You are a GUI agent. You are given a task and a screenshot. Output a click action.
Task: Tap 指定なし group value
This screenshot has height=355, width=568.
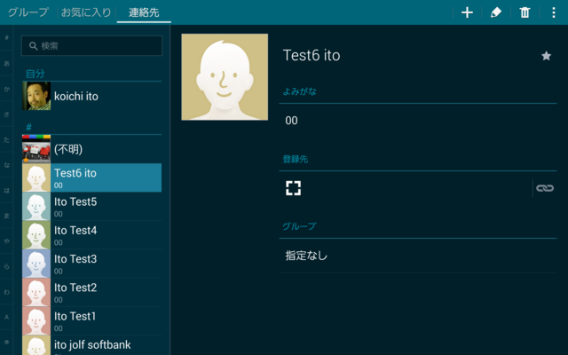click(306, 256)
